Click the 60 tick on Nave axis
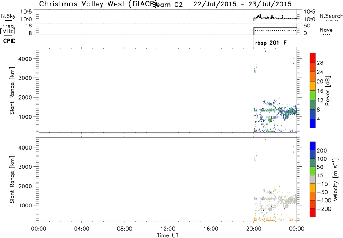The image size is (343, 238). point(307,26)
